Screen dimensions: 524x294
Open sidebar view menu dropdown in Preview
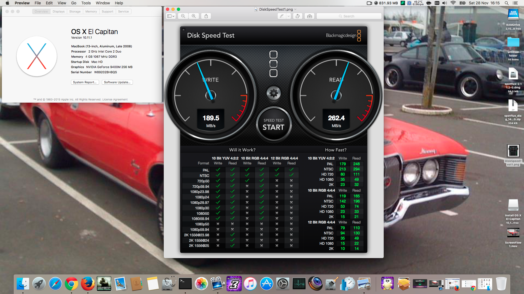(x=171, y=16)
